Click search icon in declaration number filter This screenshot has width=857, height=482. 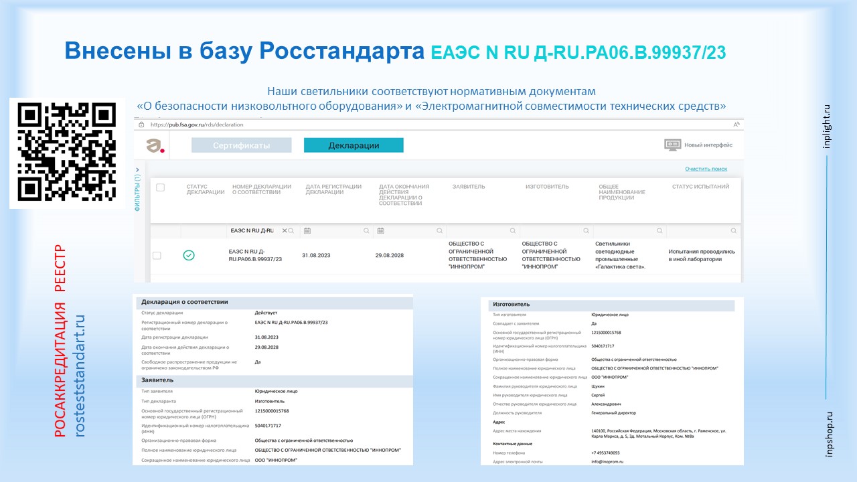[x=293, y=230]
